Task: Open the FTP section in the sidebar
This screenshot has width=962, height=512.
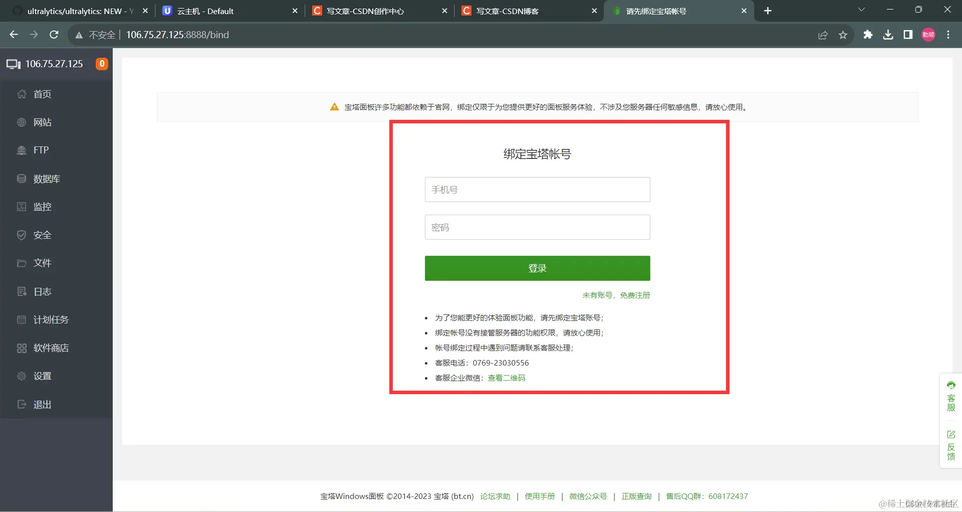Action: pos(40,150)
